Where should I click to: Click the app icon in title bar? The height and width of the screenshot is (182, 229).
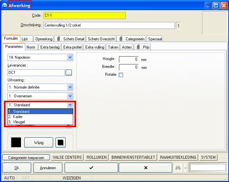tap(5, 6)
